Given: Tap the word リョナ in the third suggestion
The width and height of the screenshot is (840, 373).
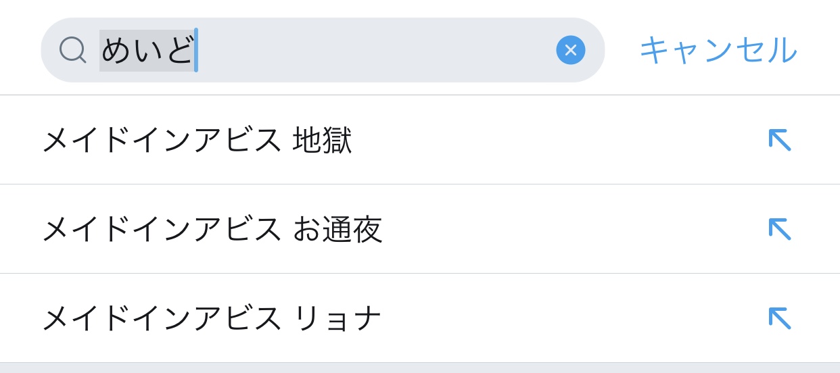Looking at the screenshot, I should point(337,319).
